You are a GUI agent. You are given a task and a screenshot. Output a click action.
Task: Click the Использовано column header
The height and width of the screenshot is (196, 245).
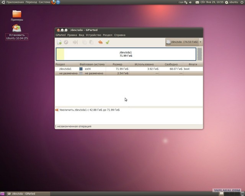[144, 64]
